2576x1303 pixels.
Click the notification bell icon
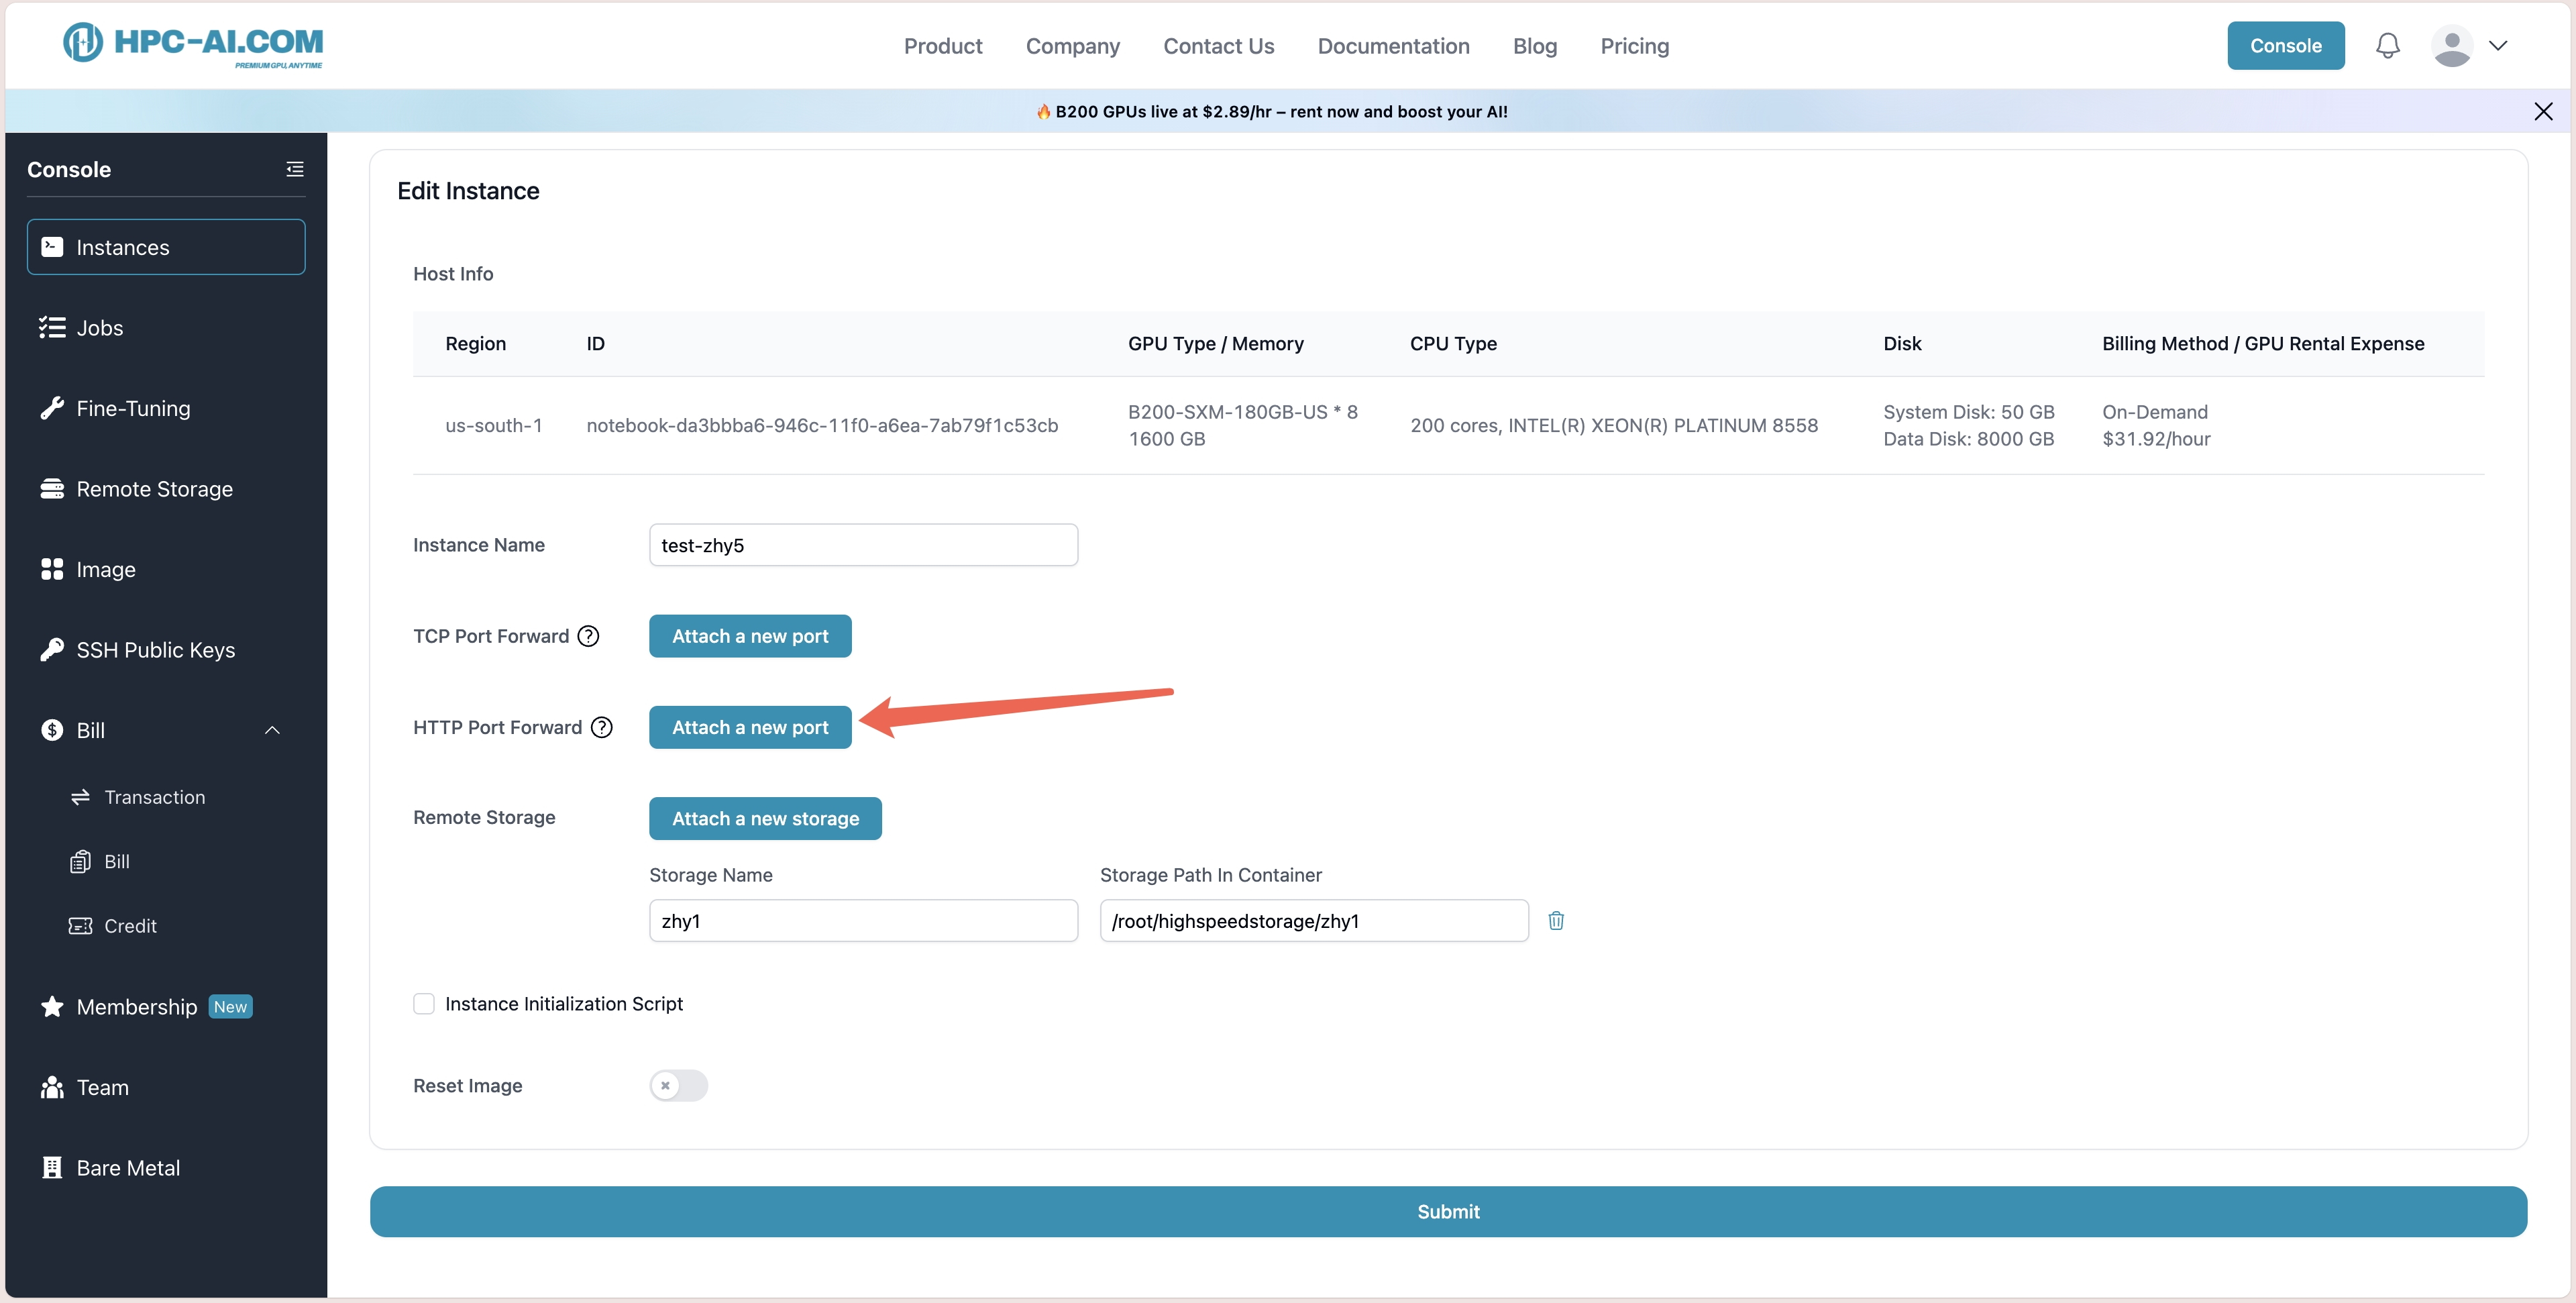2387,46
